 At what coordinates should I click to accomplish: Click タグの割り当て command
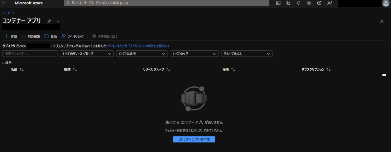pyautogui.click(x=105, y=36)
